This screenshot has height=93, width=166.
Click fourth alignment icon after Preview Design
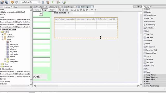click(81, 10)
